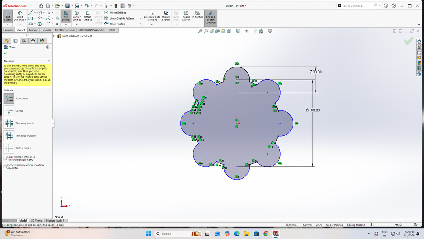Click Linear Sketch Pattern button
Screen dimensions: 424x239
(119, 18)
